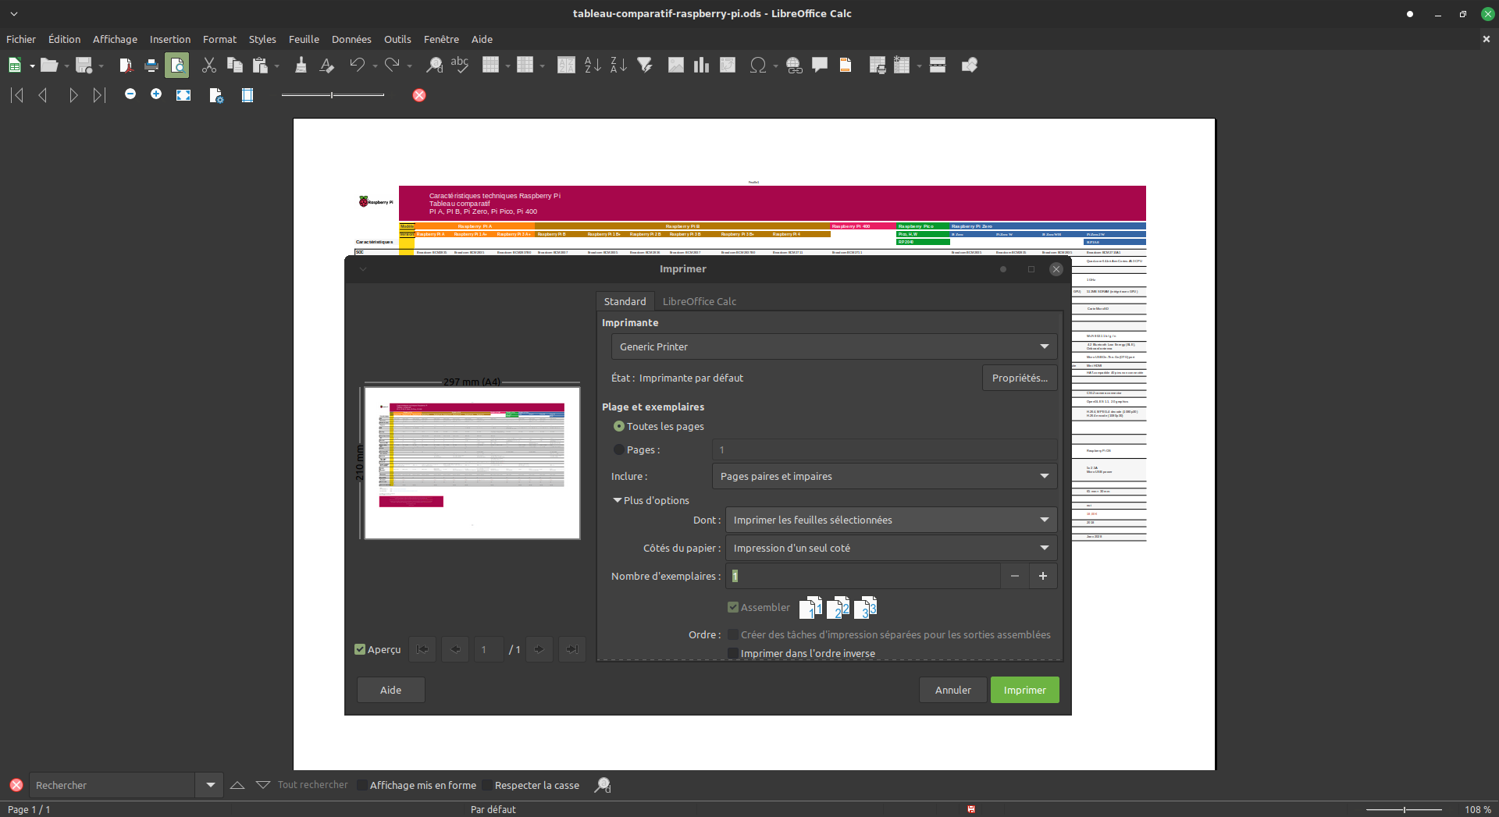Screen dimensions: 1499x817
Task: Click the Propriétés... button
Action: tap(1020, 378)
